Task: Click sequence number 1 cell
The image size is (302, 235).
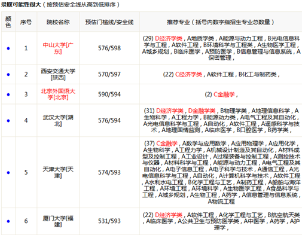Action: click(x=26, y=48)
